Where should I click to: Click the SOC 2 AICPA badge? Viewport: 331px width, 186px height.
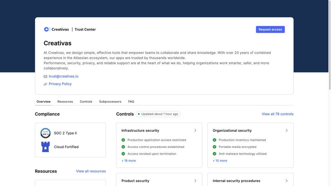pos(45,133)
